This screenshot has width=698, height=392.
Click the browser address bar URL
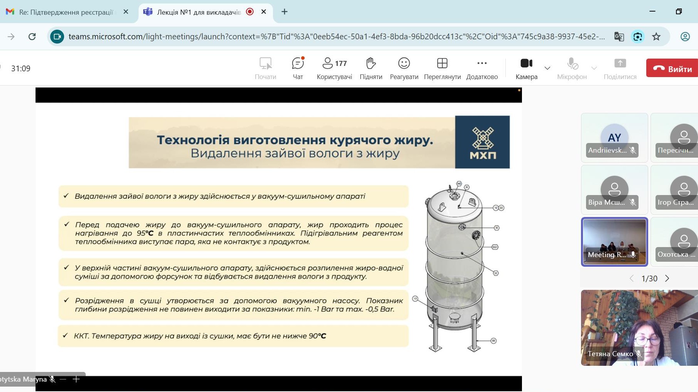(x=336, y=37)
